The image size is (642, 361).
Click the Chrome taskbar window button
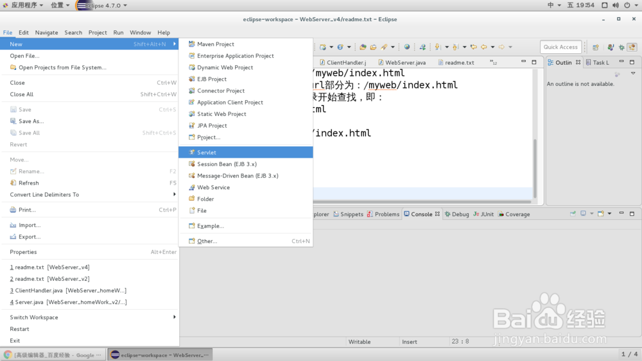click(53, 355)
